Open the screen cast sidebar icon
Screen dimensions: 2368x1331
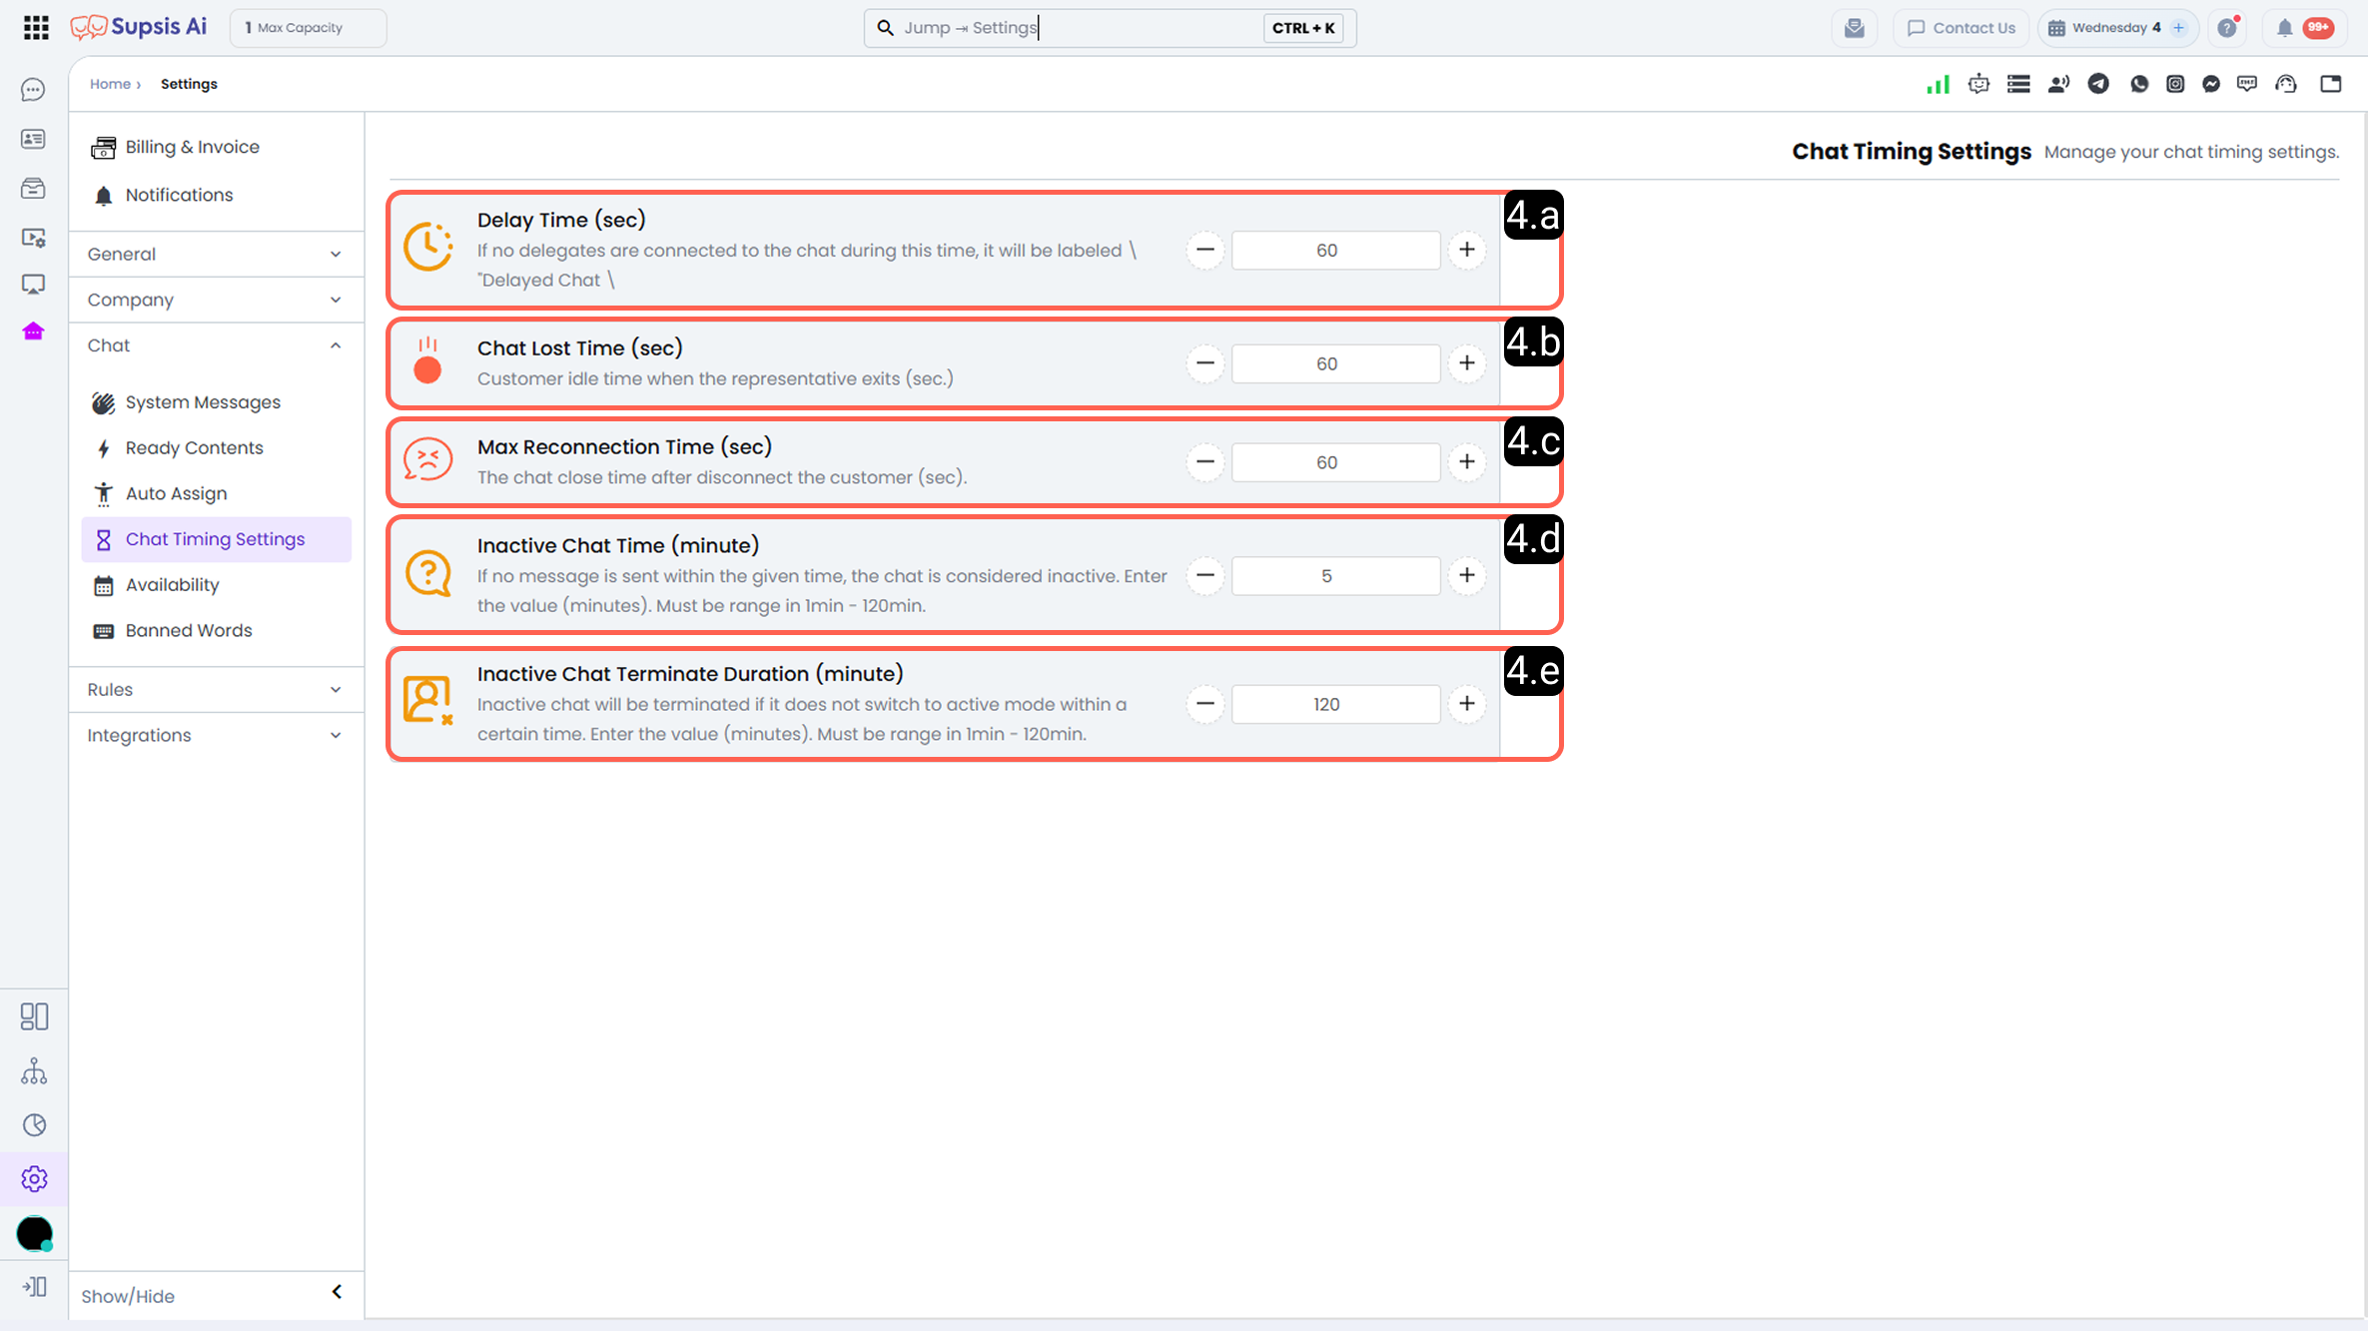(33, 285)
